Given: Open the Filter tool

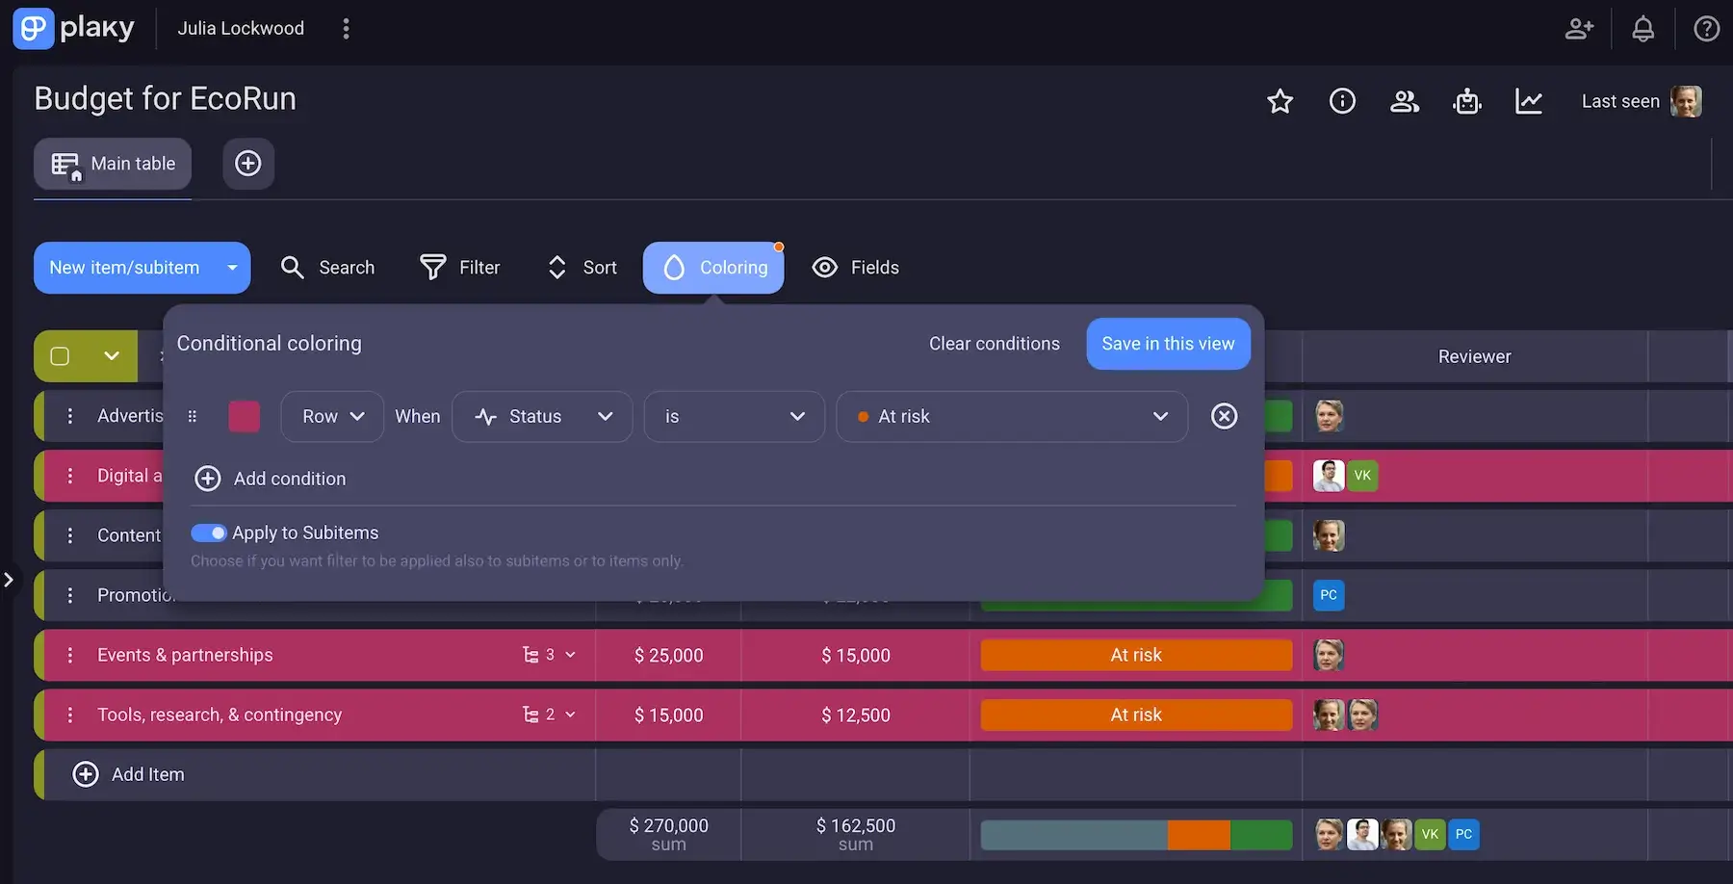Looking at the screenshot, I should 460,268.
